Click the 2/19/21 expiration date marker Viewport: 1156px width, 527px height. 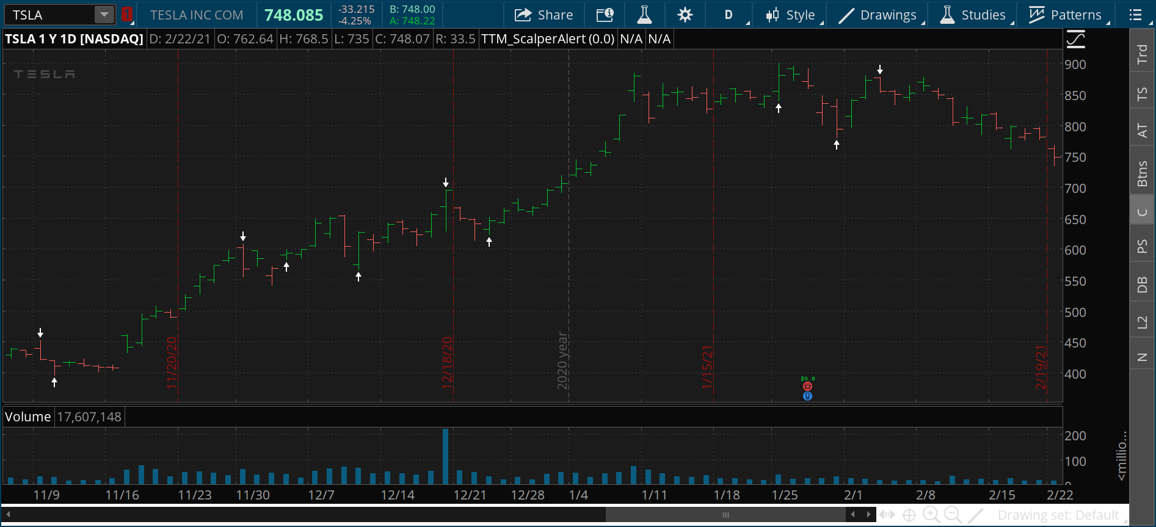1041,367
